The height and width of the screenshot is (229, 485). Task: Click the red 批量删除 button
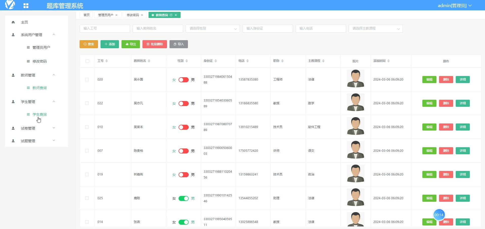pyautogui.click(x=155, y=44)
